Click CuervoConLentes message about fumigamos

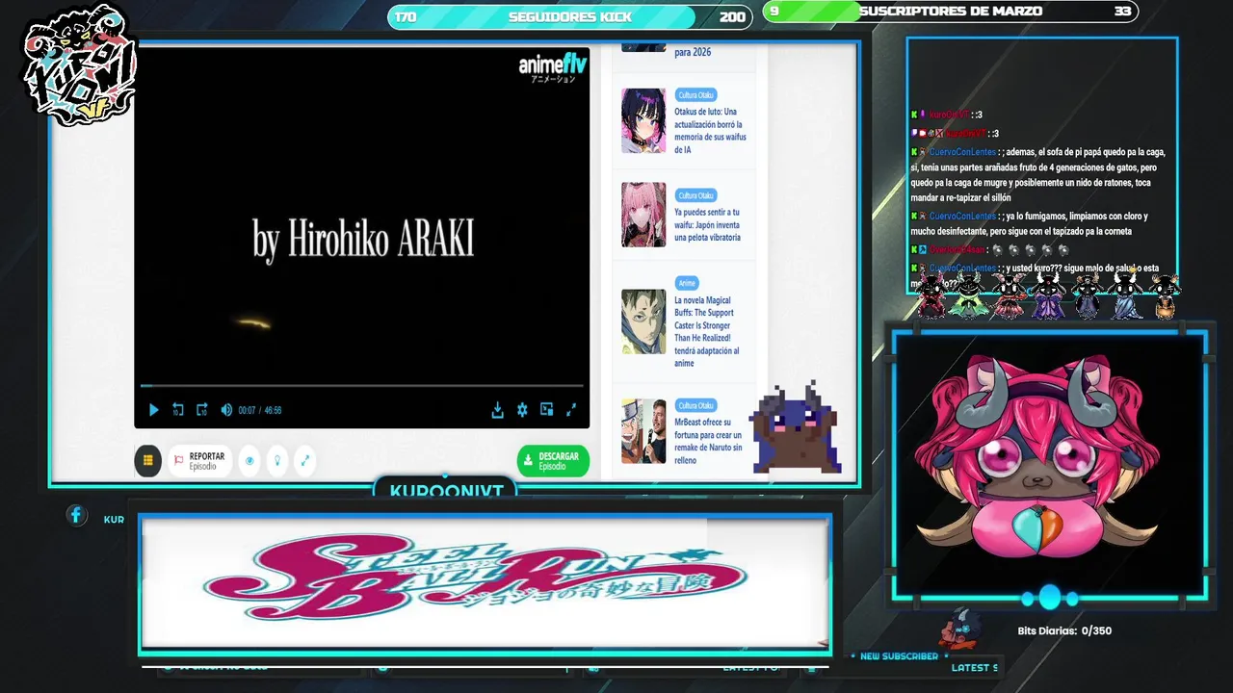(x=1029, y=223)
